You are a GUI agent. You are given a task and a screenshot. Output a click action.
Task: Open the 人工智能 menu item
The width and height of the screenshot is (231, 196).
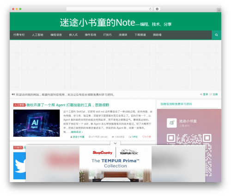(37, 35)
